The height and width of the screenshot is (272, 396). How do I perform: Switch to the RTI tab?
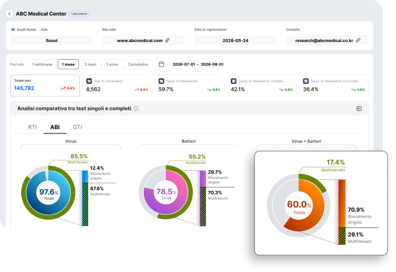(32, 127)
